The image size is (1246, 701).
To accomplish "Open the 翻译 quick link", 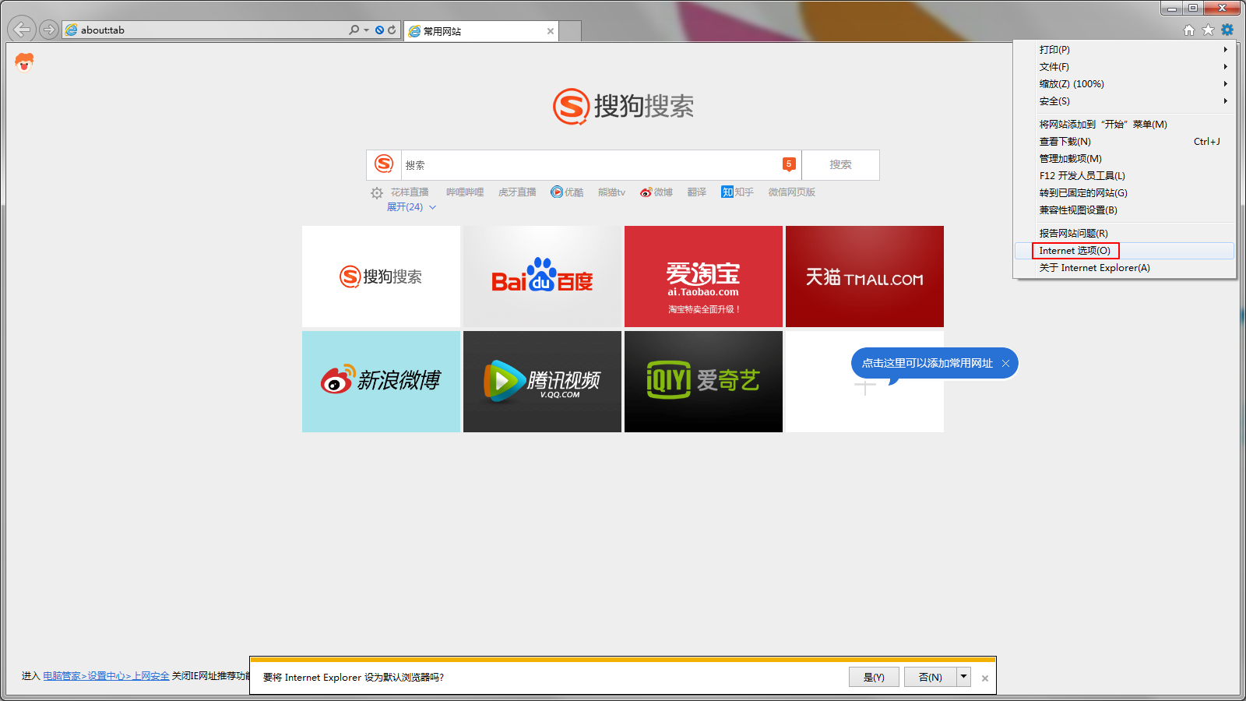I will [x=697, y=192].
